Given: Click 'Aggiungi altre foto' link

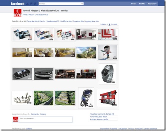Looking at the screenshot, I should pos(92,21).
